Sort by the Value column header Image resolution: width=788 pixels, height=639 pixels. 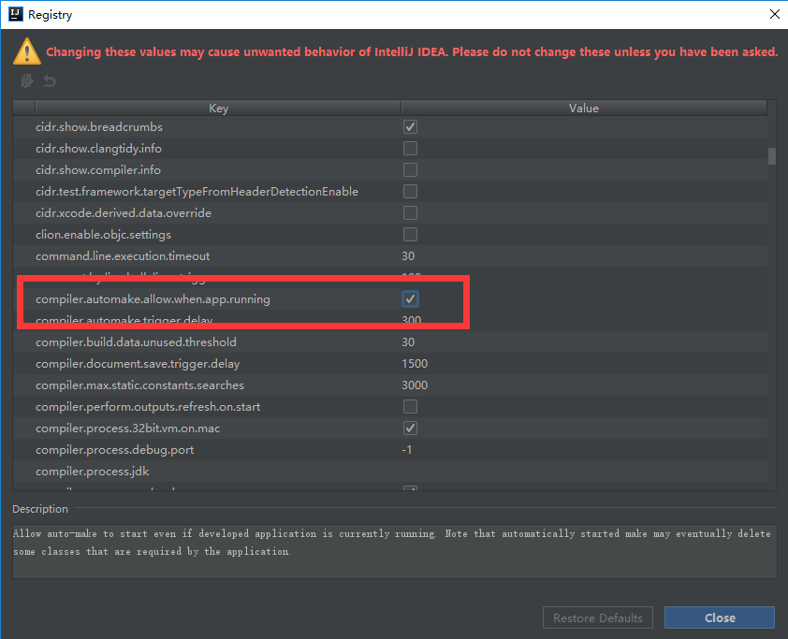(x=584, y=108)
